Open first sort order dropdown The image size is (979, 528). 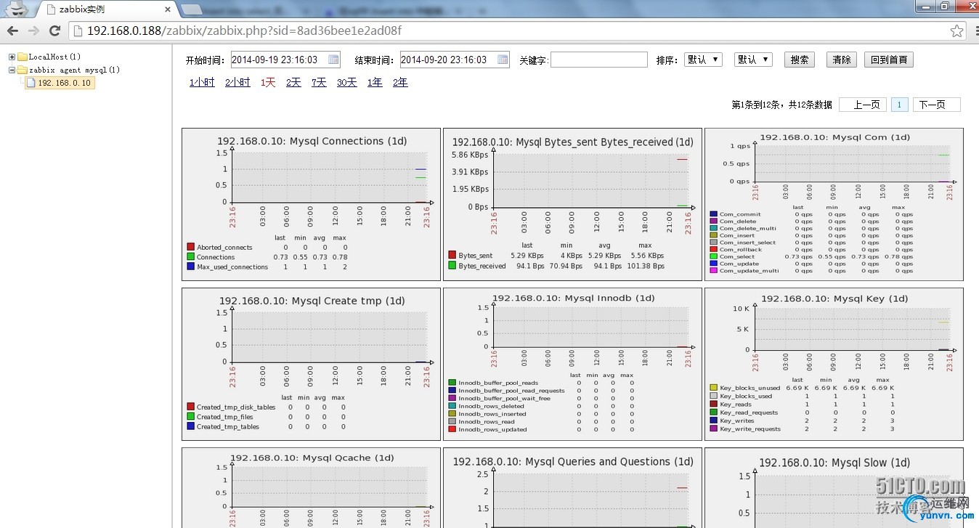[x=703, y=60]
